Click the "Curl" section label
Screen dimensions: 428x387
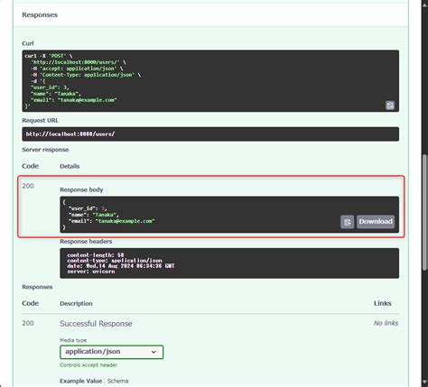28,43
